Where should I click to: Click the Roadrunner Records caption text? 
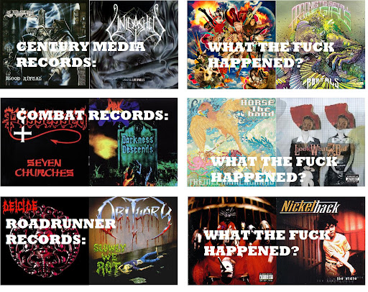pyautogui.click(x=60, y=232)
